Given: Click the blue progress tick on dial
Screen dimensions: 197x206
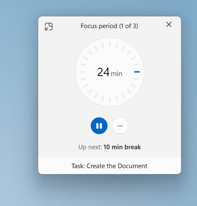Looking at the screenshot, I should click(137, 72).
